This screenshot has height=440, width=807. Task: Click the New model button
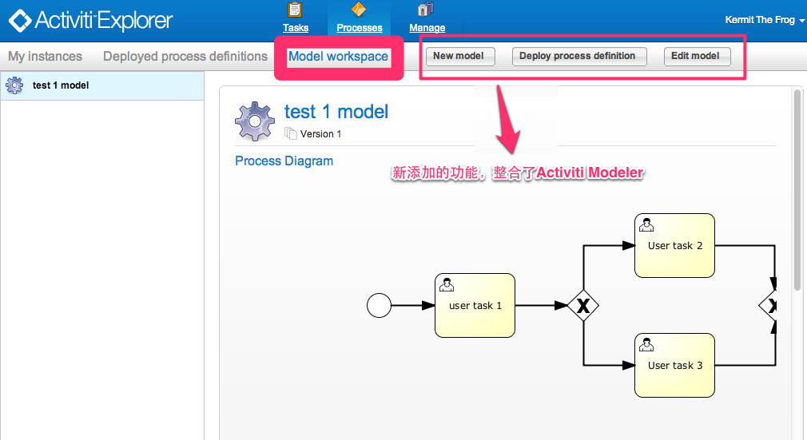pos(460,56)
